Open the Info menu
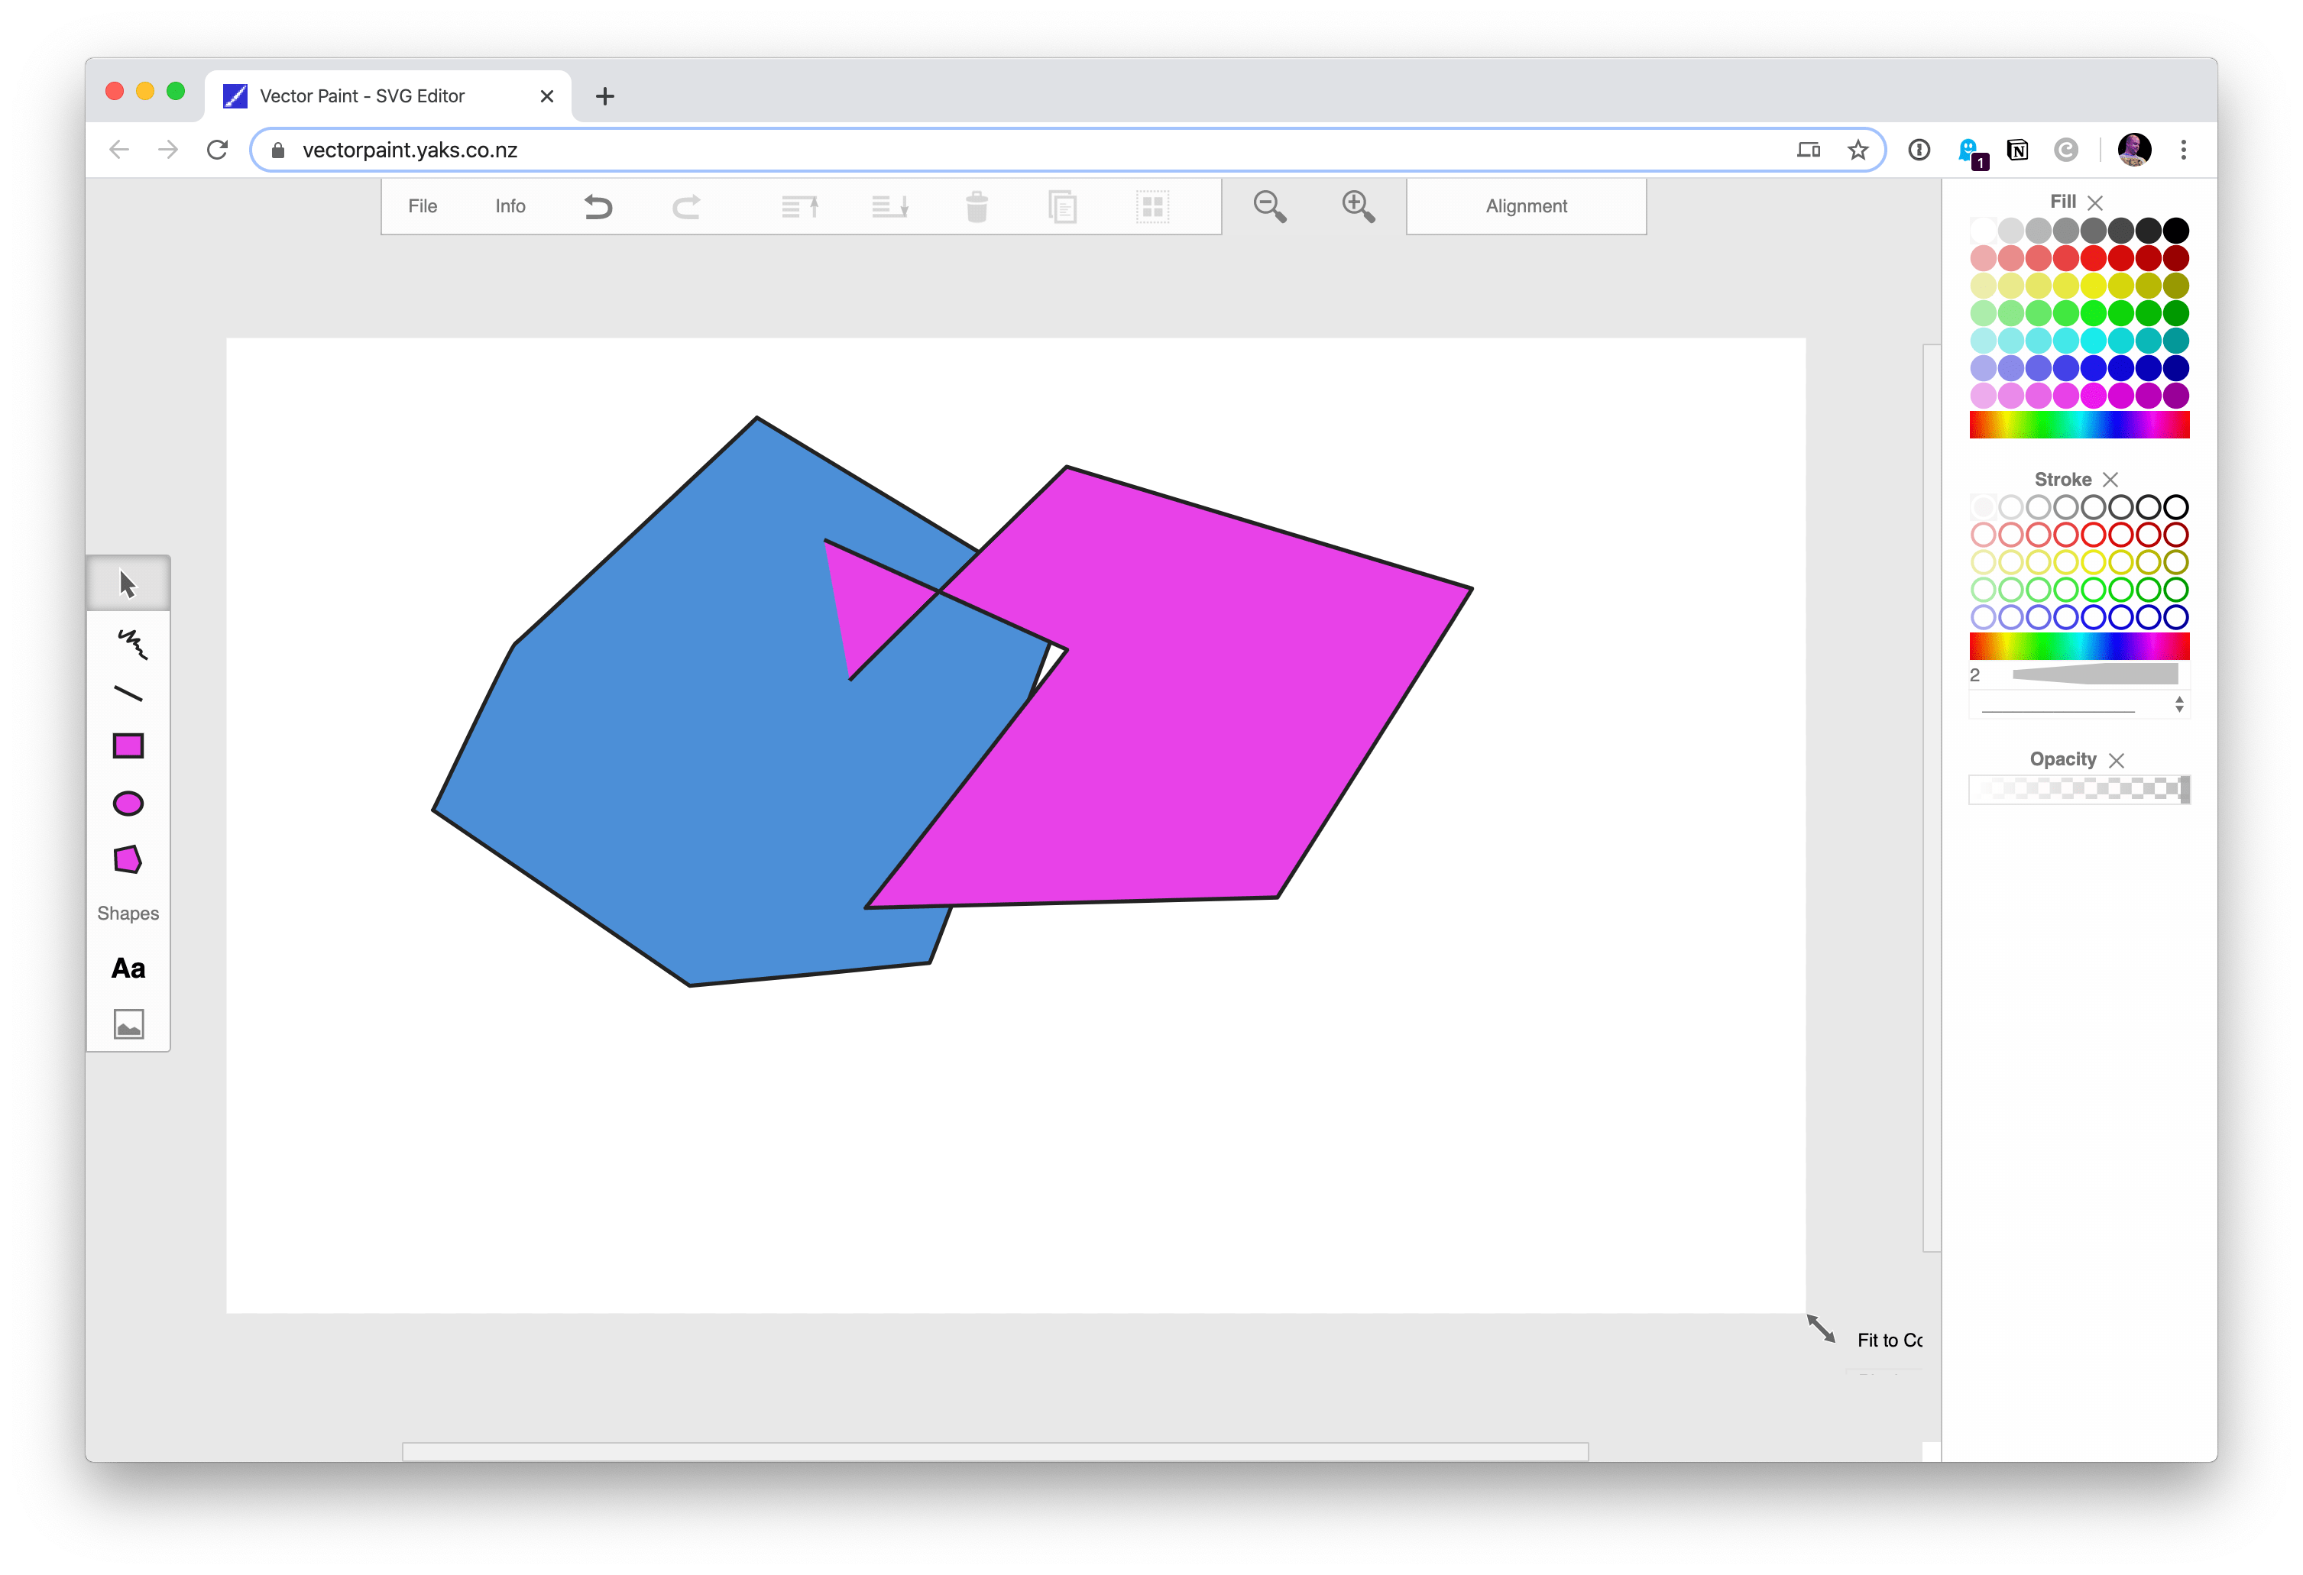The height and width of the screenshot is (1575, 2303). click(510, 206)
